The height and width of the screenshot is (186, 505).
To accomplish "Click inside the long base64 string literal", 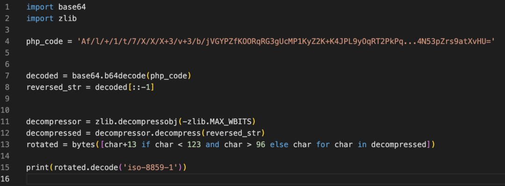I will click(x=286, y=42).
